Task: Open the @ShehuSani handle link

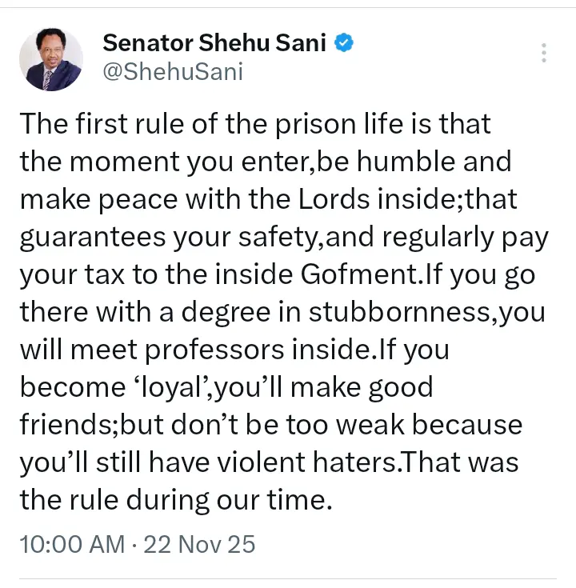Action: (x=173, y=73)
